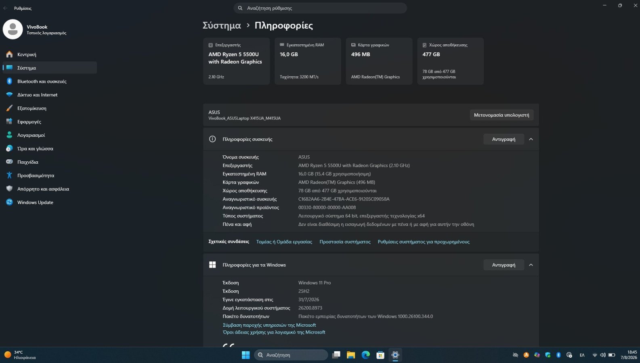Select the device ID value C1682AA6-2B4E-47BA-ACE6-91205C09058A
640x363 pixels.
(x=344, y=199)
